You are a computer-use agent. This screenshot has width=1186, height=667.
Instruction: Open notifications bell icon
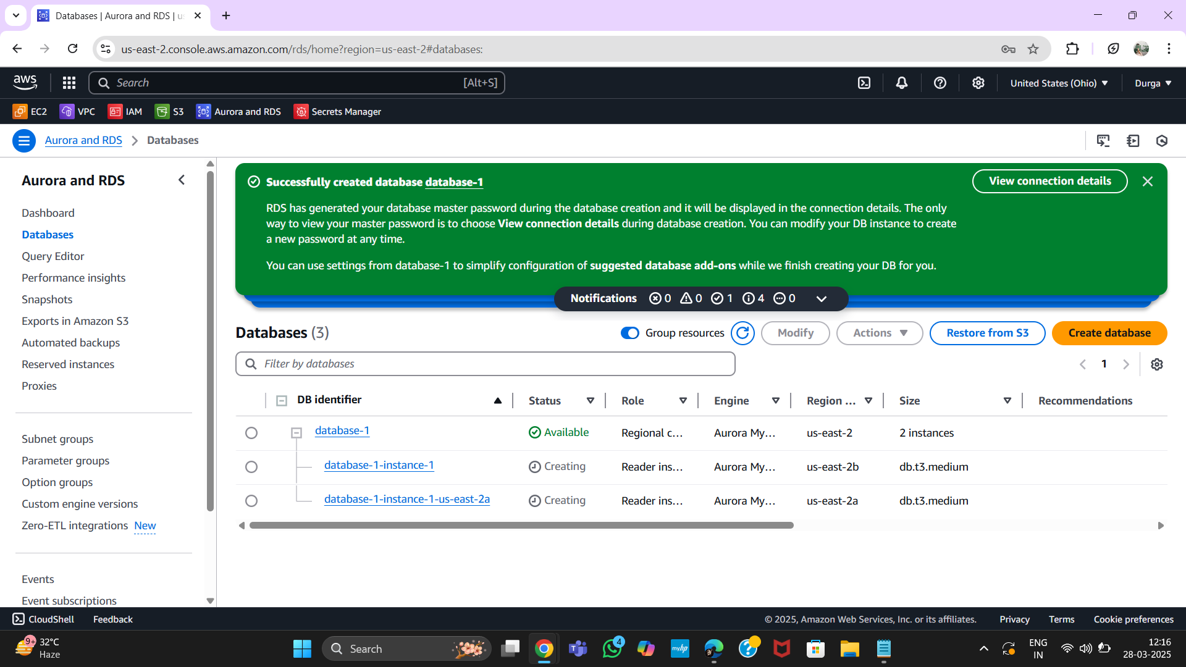point(902,83)
